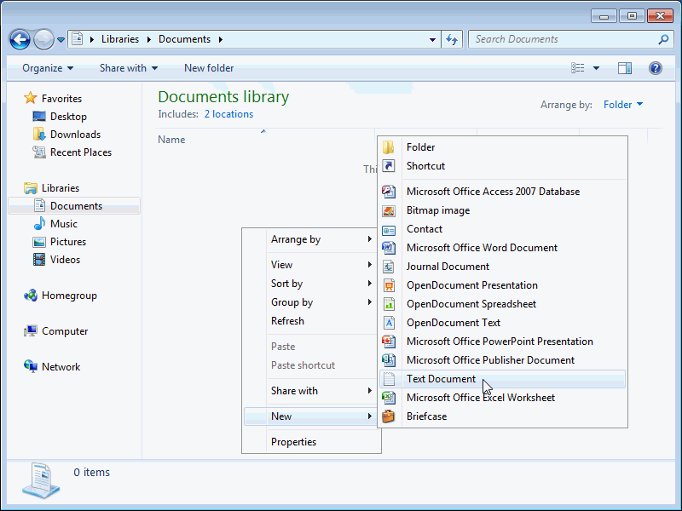This screenshot has width=682, height=511.
Task: Open the view options dropdown arrow
Action: (596, 68)
